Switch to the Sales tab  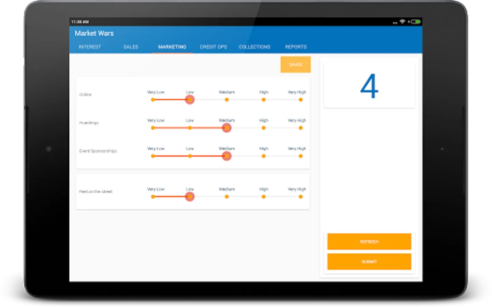(131, 47)
